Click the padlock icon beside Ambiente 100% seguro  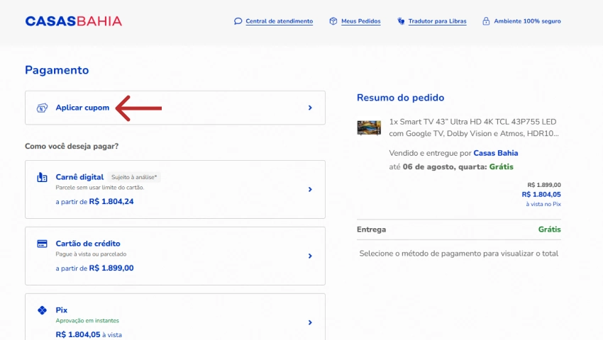point(486,21)
